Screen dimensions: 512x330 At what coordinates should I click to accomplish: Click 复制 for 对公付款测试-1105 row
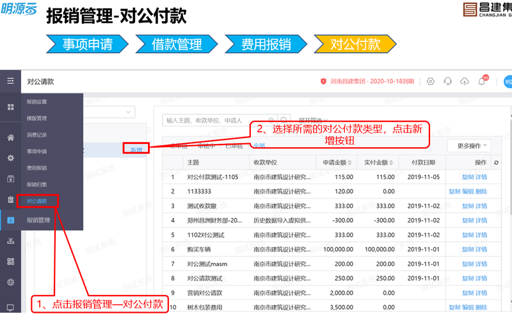click(x=468, y=177)
